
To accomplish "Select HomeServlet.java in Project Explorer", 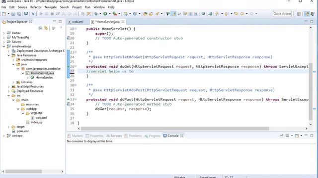I will pos(42,73).
